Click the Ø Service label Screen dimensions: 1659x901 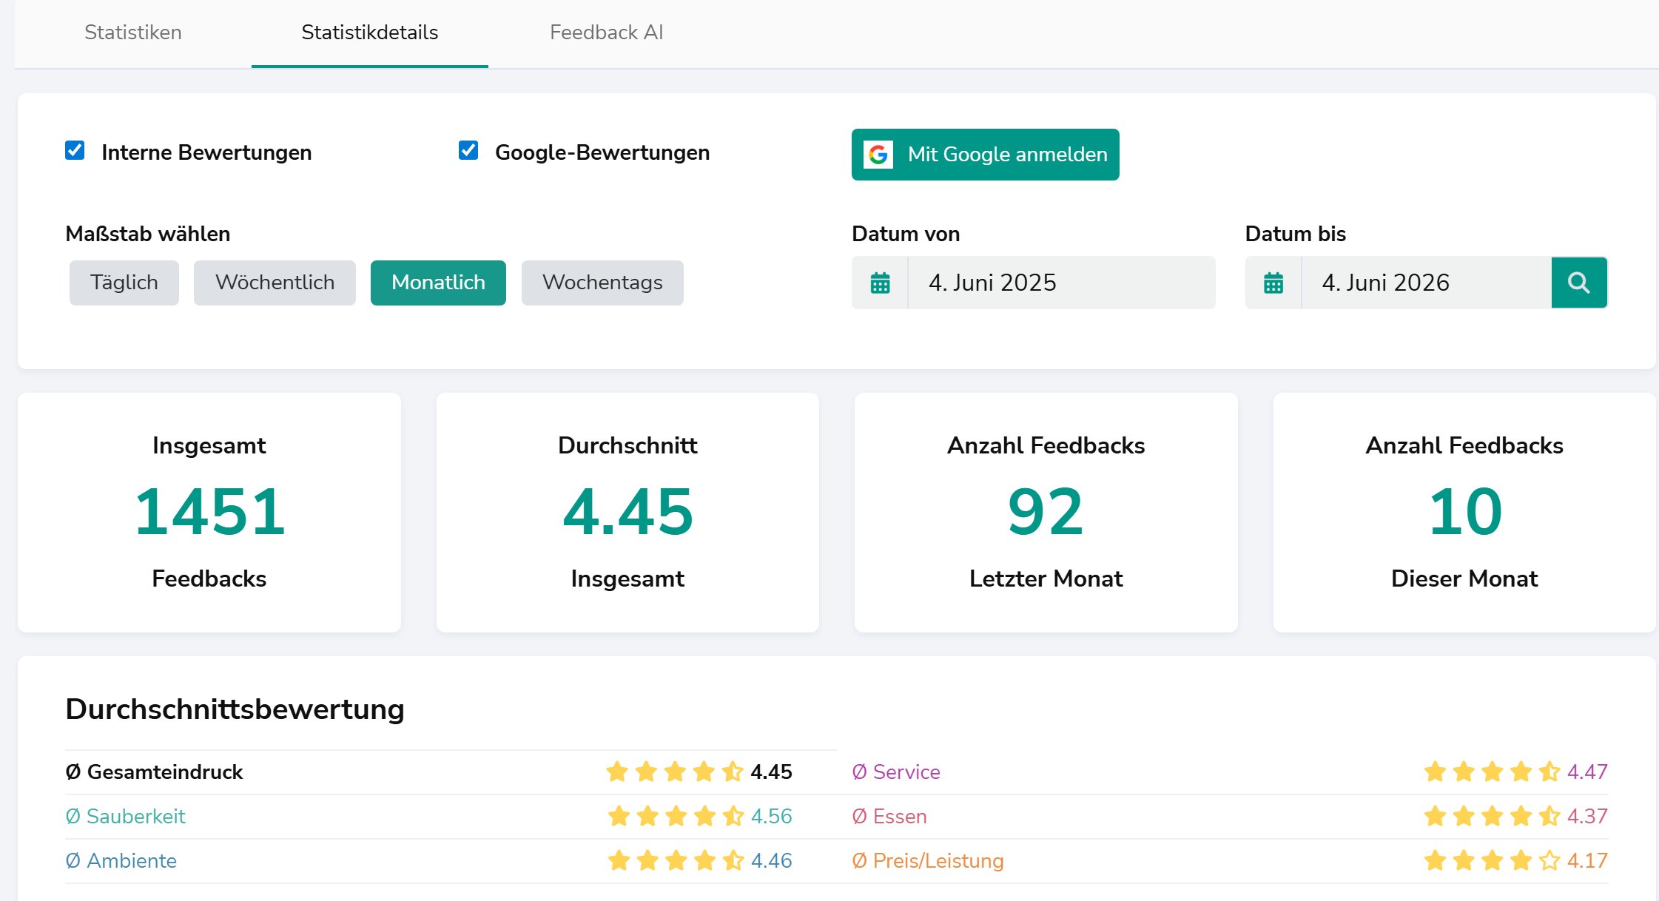coord(896,772)
